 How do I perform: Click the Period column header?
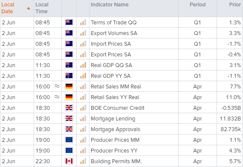click(x=197, y=5)
